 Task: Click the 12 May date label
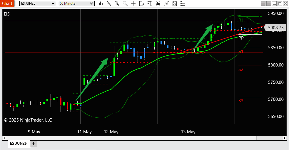(x=111, y=132)
